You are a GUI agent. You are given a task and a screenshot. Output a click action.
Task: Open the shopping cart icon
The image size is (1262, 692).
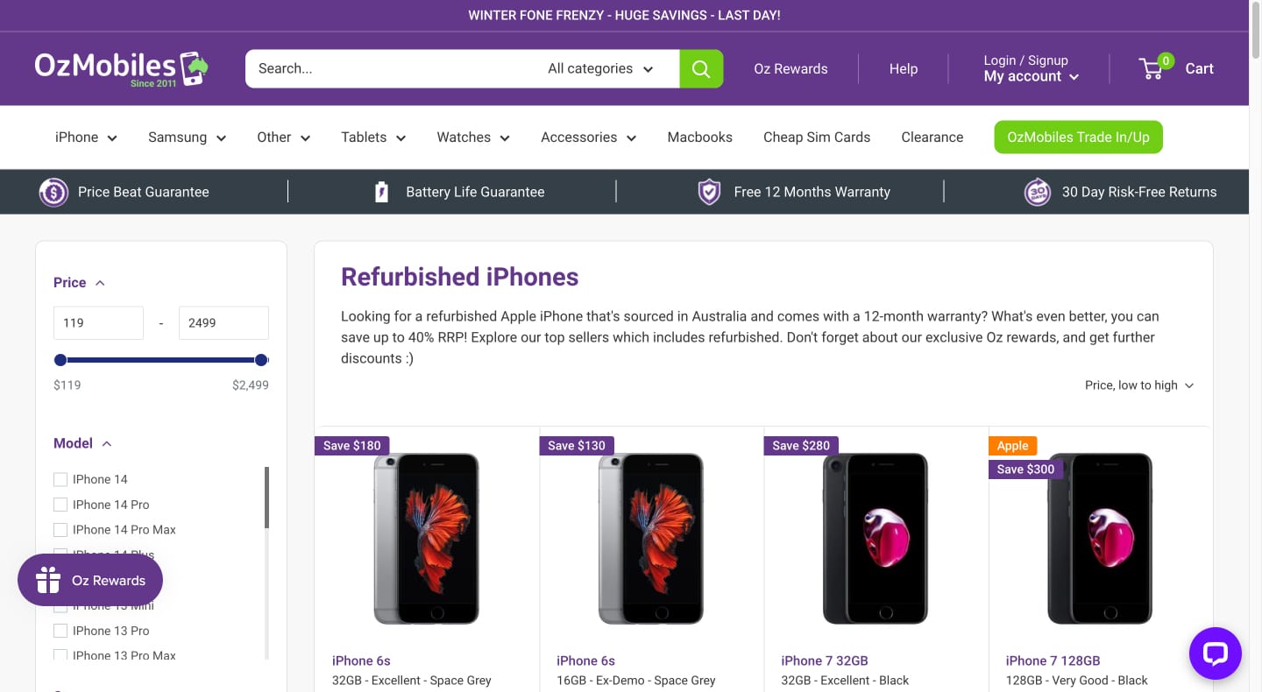pyautogui.click(x=1152, y=69)
